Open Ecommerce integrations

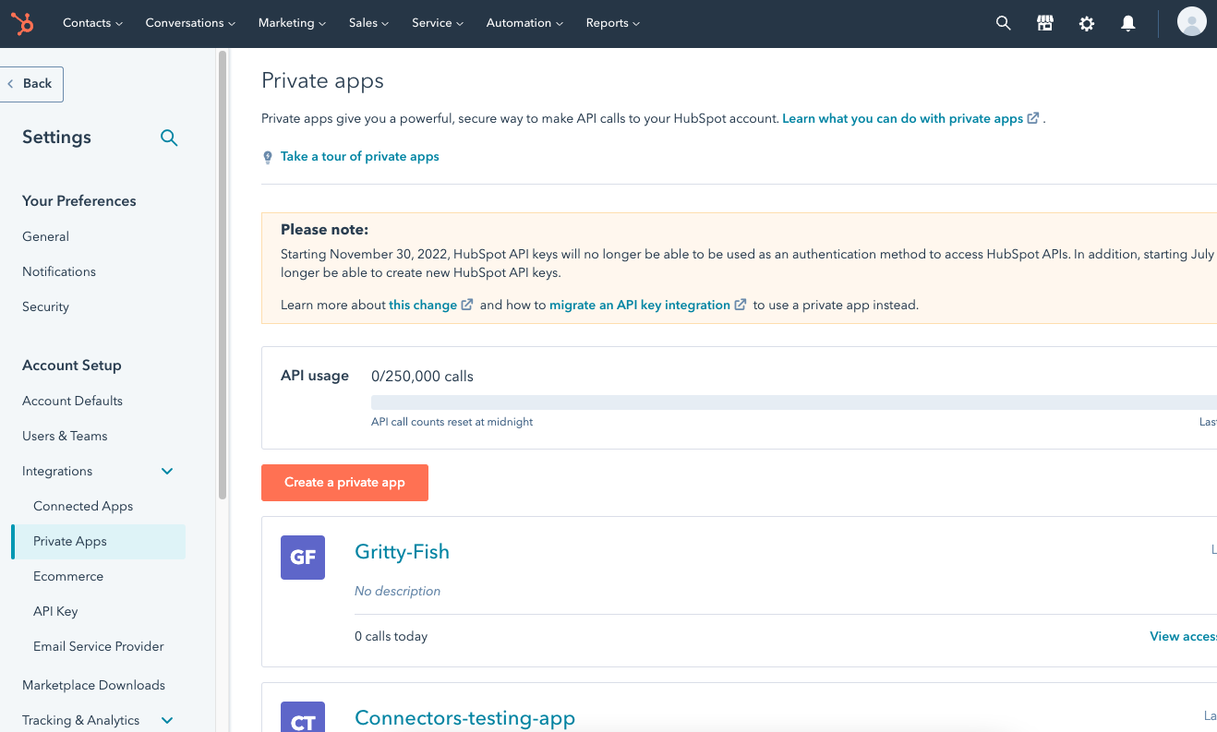68,576
